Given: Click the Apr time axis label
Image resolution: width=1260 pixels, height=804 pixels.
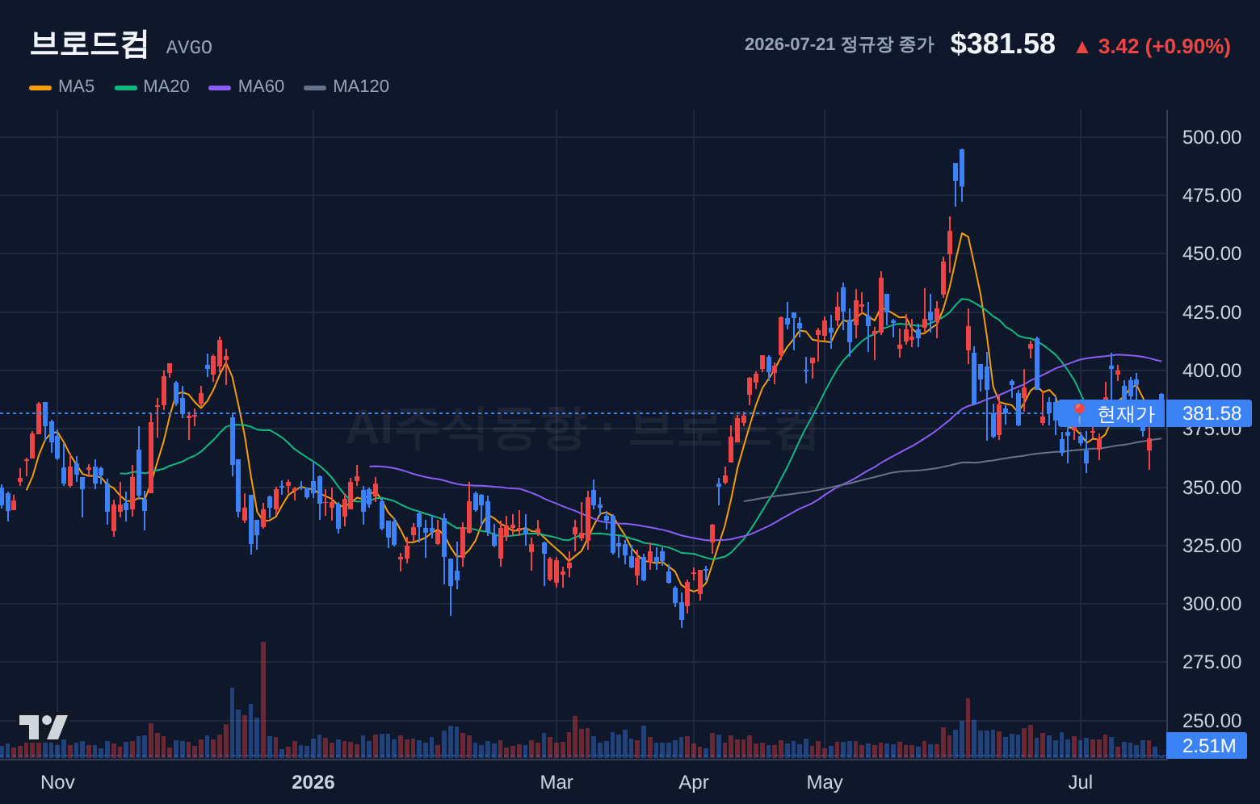Looking at the screenshot, I should tap(694, 782).
